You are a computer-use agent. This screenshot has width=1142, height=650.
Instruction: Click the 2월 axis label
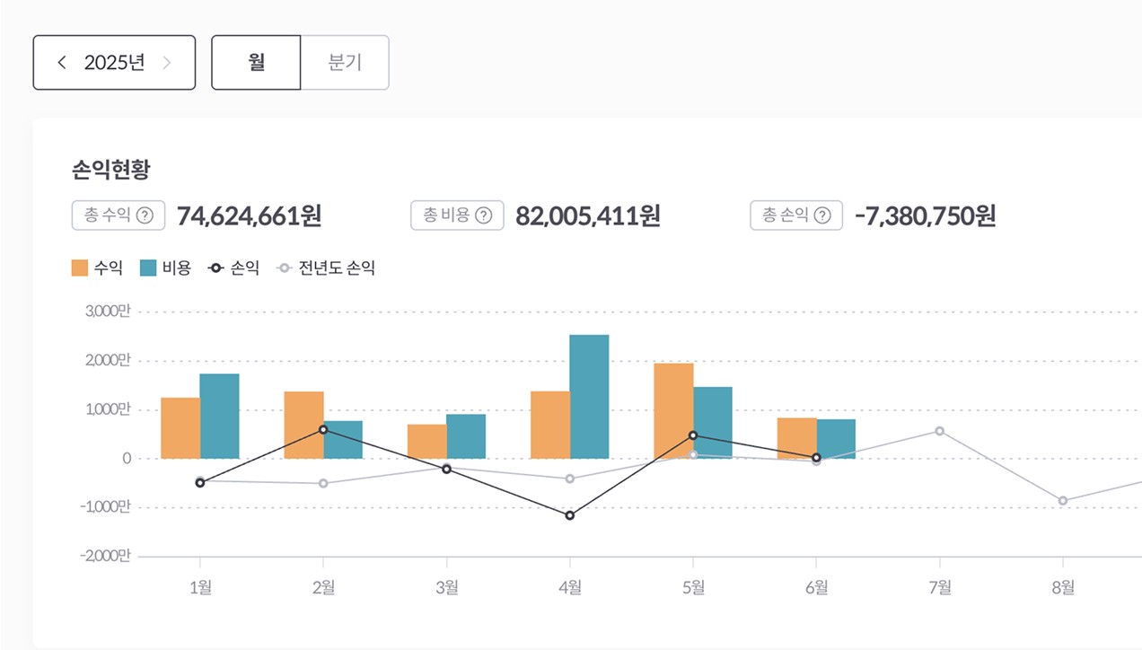click(323, 587)
